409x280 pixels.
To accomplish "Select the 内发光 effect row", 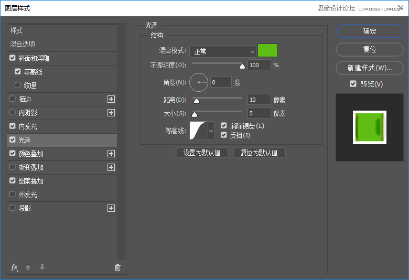I will point(62,126).
